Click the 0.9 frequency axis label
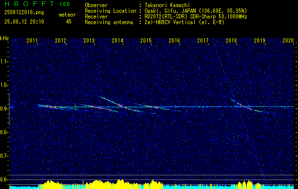Viewport: 298px width, 189px height. pos(4,109)
